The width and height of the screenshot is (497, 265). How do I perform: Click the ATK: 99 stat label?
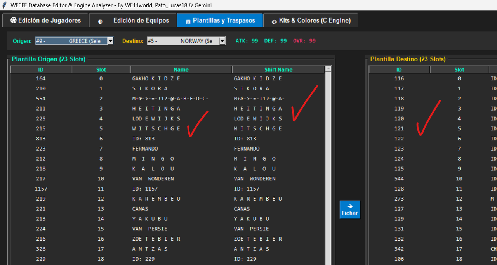coord(247,41)
